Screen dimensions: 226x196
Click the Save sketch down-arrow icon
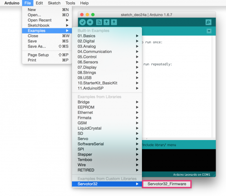(x=114, y=22)
